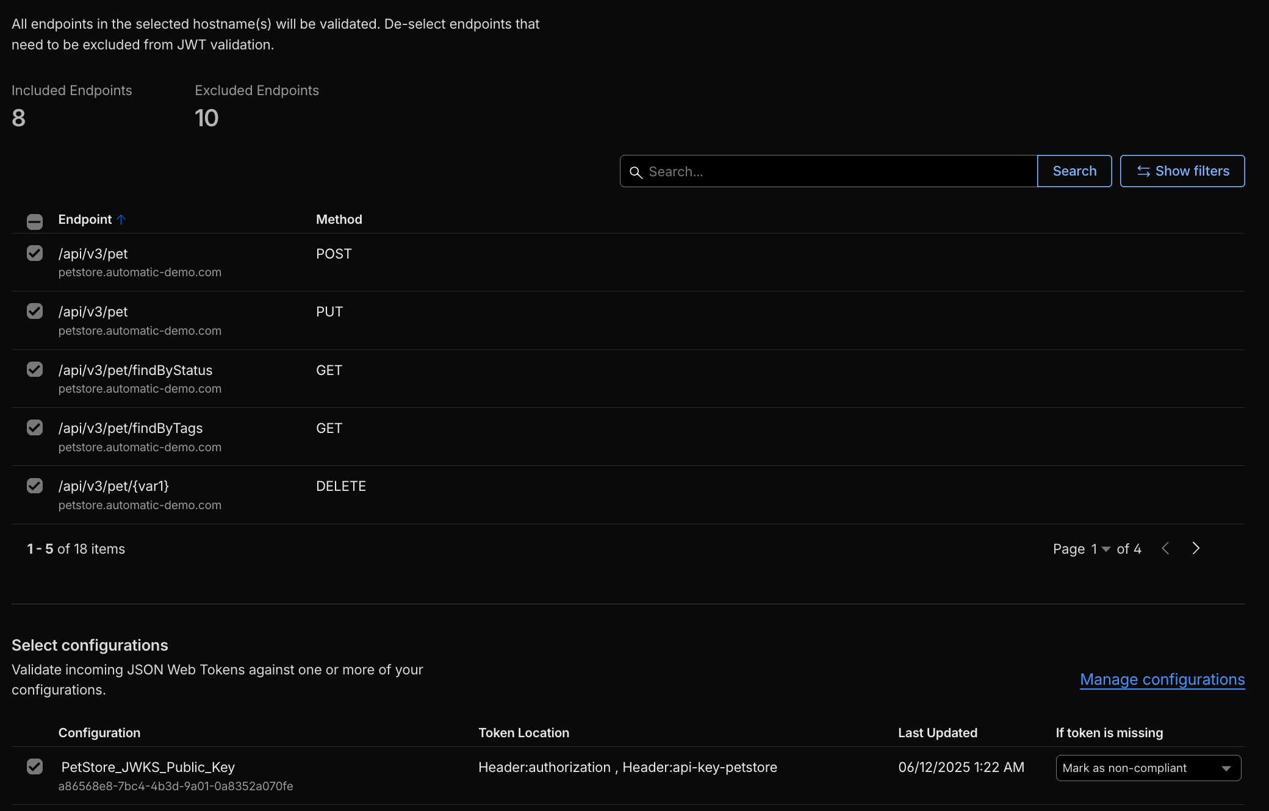Click the previous page chevron
This screenshot has width=1269, height=811.
(x=1166, y=548)
